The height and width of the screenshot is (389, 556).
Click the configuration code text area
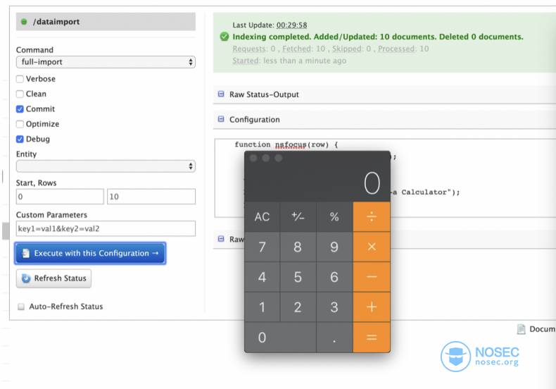click(x=386, y=178)
